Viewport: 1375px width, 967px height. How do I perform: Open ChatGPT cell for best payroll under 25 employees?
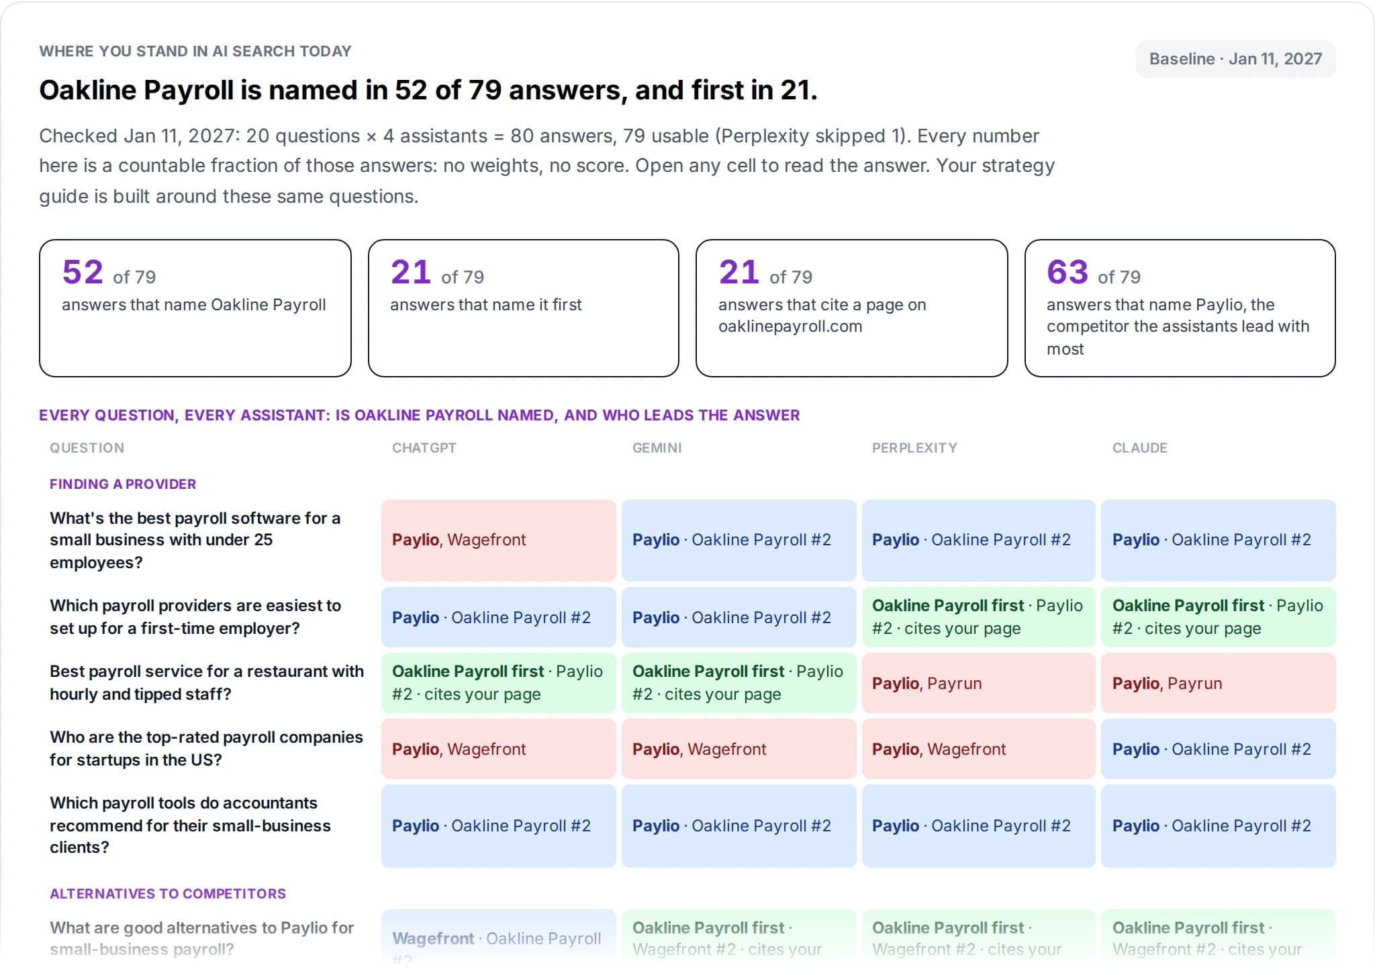click(x=499, y=541)
